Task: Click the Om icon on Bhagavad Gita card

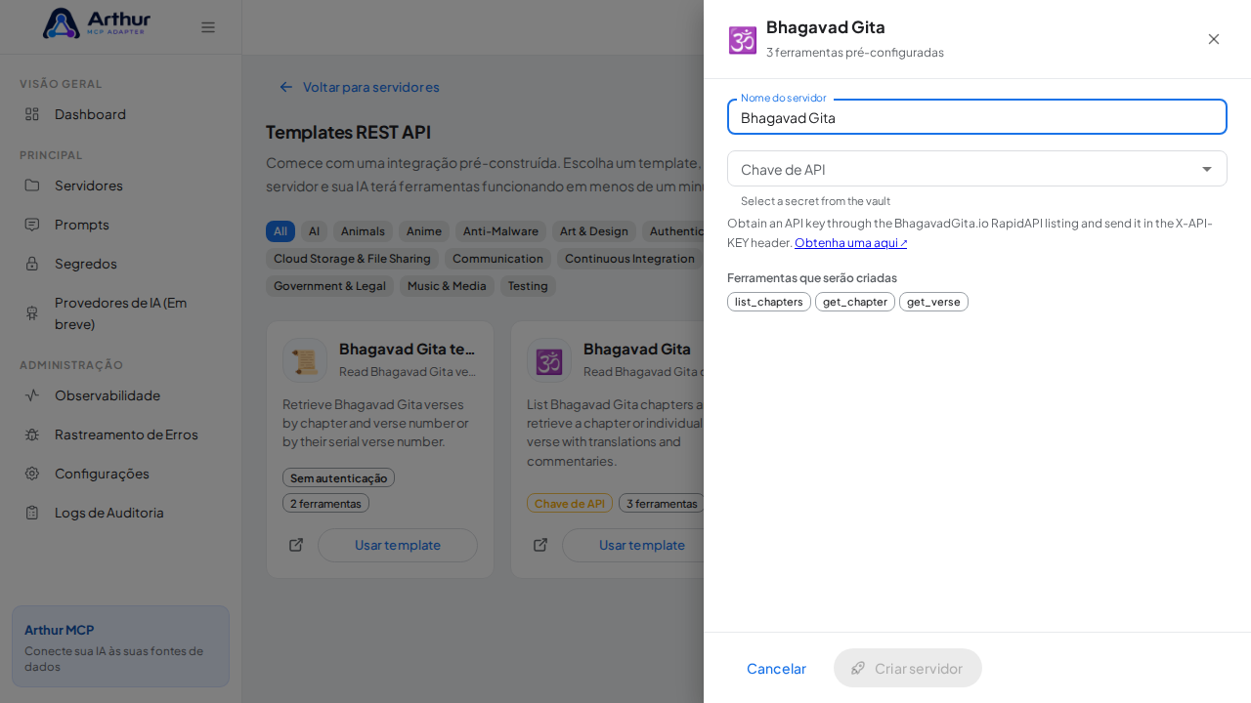Action: point(549,360)
